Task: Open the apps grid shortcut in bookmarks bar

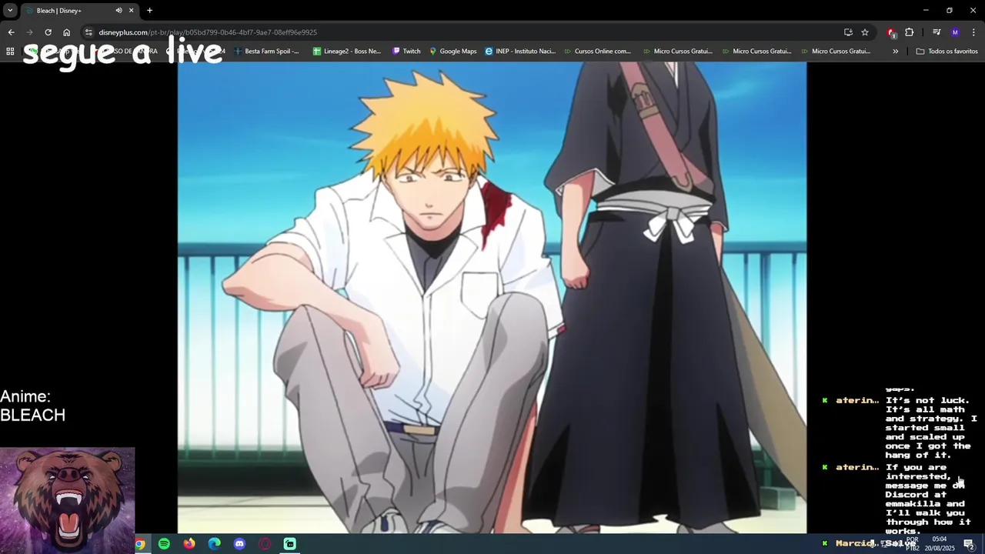Action: click(10, 52)
